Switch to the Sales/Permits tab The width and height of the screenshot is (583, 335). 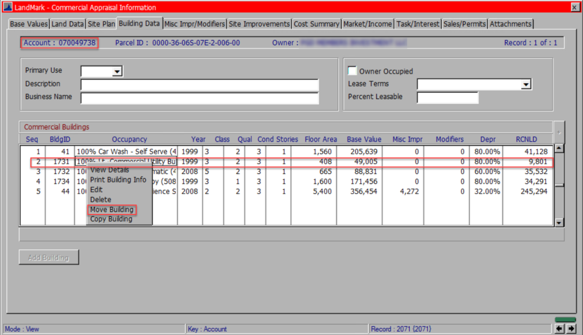(465, 24)
